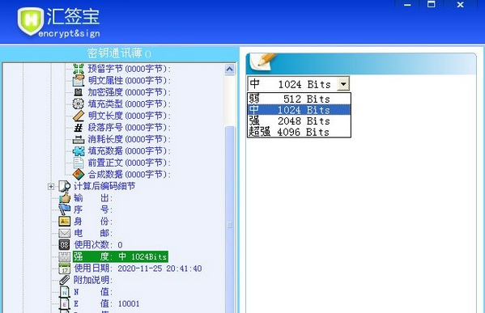
Task: Choose 中 1024 Bits in the dropdown list
Action: pyautogui.click(x=299, y=110)
